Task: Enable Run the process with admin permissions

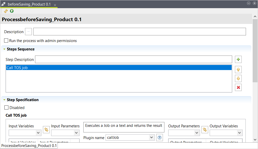Action: pyautogui.click(x=6, y=41)
